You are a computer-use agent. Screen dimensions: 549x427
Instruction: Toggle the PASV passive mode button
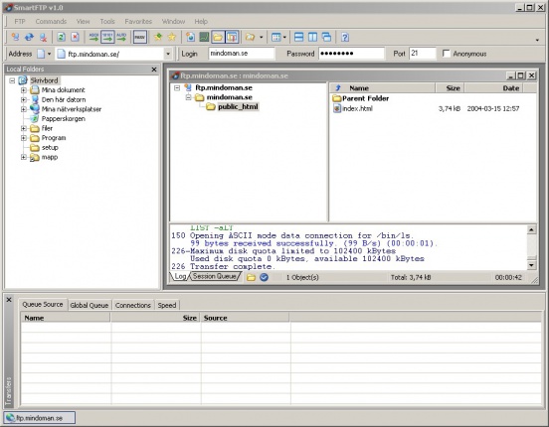point(139,37)
